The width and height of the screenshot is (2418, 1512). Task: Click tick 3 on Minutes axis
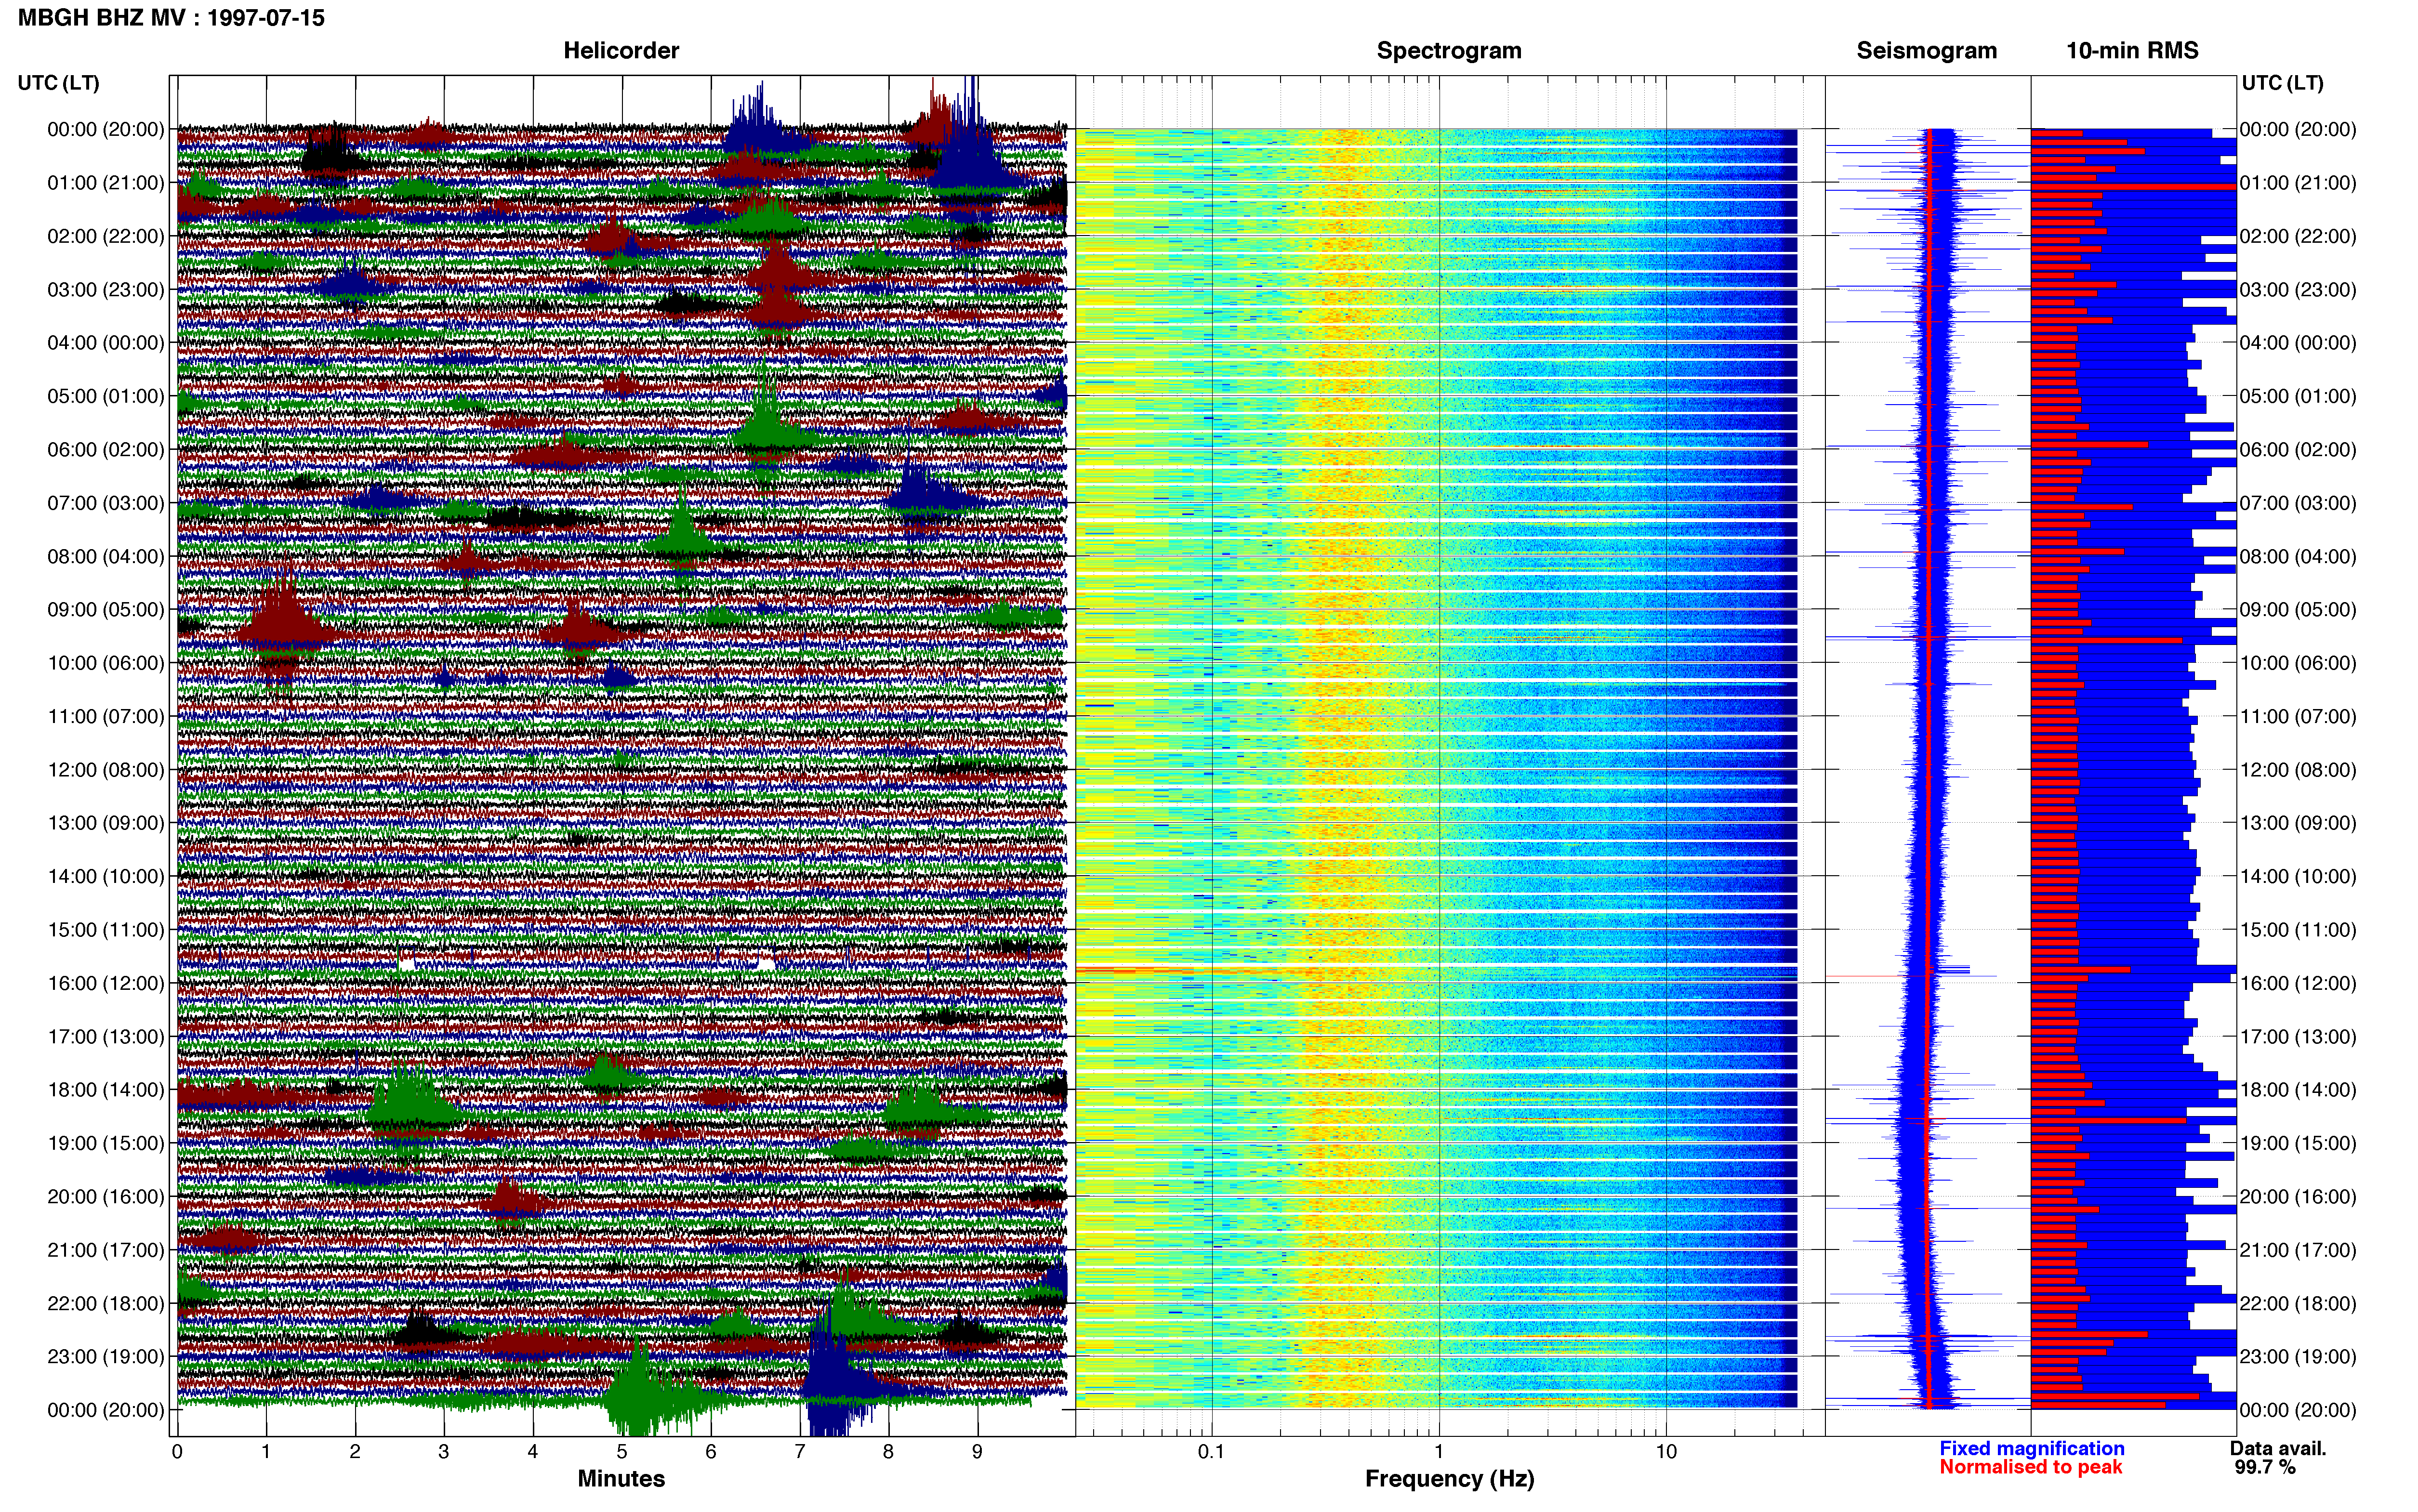[444, 1452]
